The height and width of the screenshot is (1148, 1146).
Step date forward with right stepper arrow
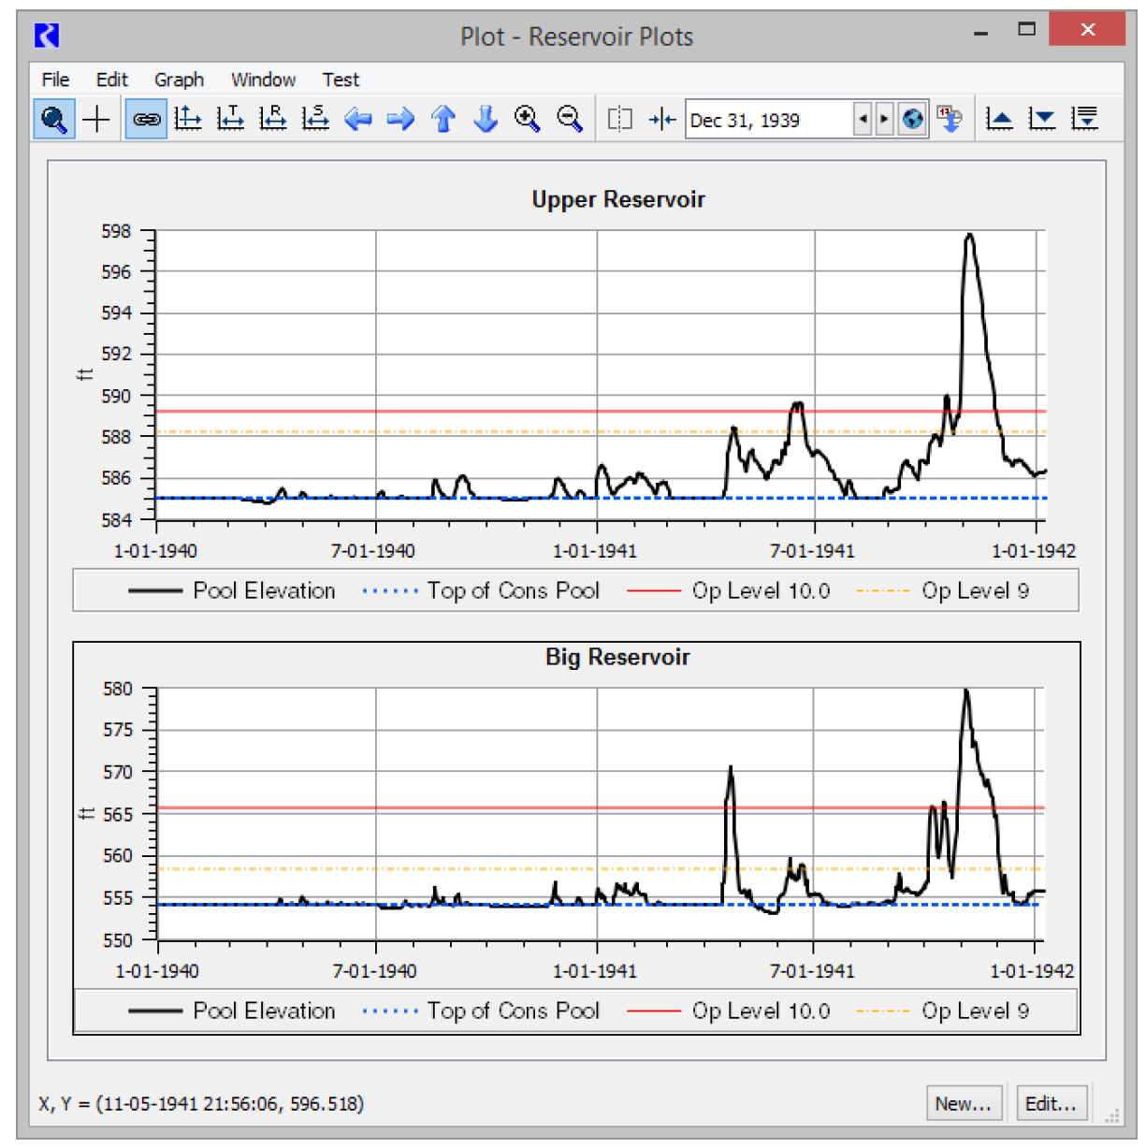[884, 120]
